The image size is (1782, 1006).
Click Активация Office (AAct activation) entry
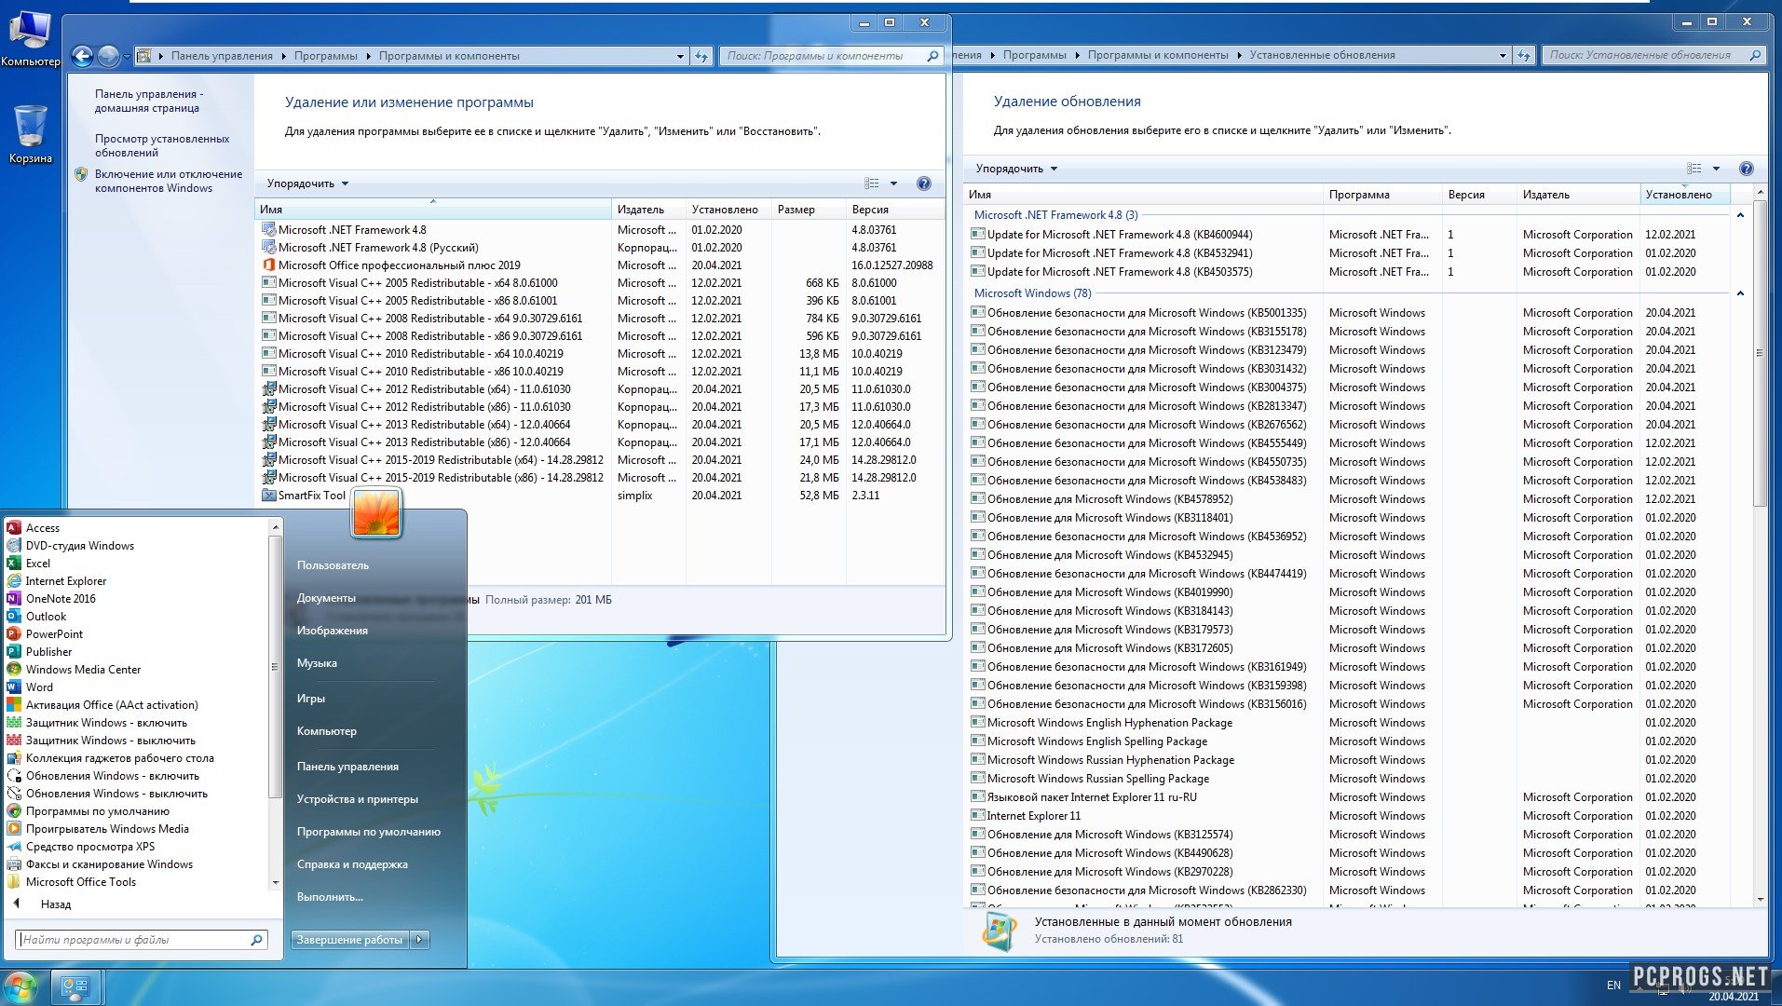tap(111, 704)
